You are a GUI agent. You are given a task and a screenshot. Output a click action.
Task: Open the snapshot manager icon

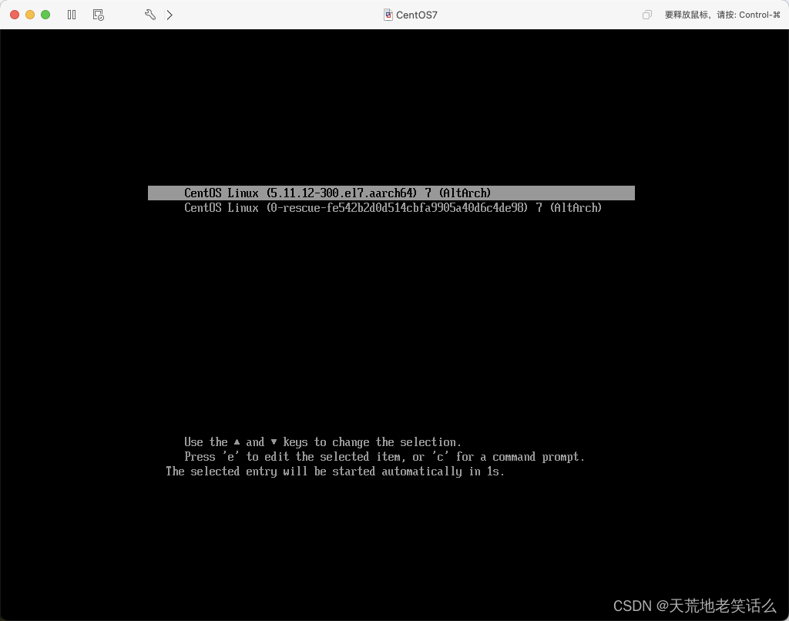coord(99,15)
